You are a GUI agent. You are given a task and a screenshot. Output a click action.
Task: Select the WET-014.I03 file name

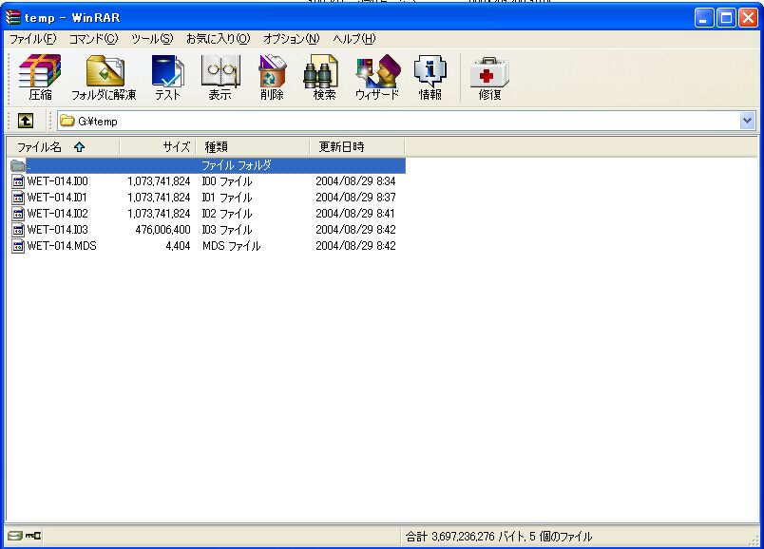coord(58,230)
